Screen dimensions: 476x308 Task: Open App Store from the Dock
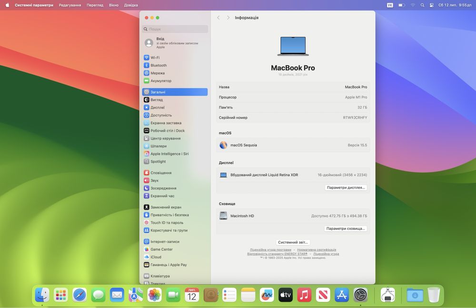pos(342,295)
